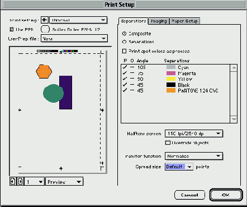Image resolution: width=247 pixels, height=207 pixels.
Task: Toggle the Use PPD checkbox
Action: tap(12, 29)
